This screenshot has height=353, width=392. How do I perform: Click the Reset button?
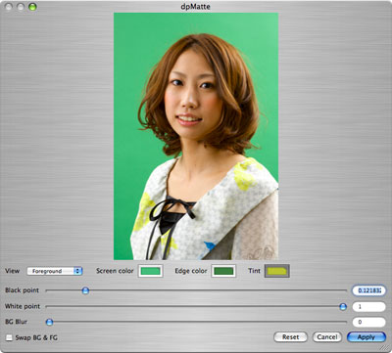[x=290, y=337]
